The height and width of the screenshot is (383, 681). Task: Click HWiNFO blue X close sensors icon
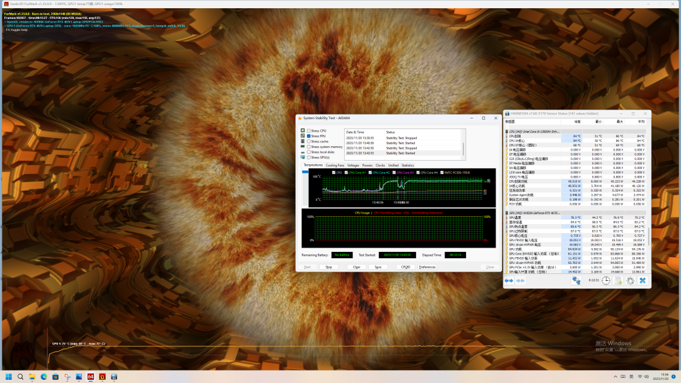[x=643, y=280]
